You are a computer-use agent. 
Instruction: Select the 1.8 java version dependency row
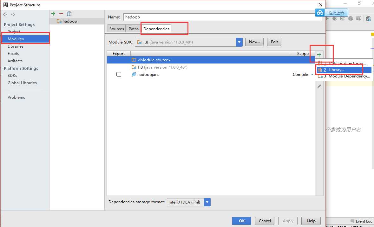pyautogui.click(x=211, y=67)
